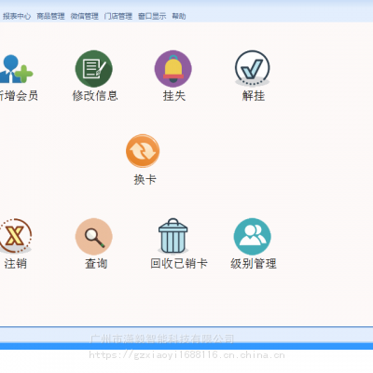This screenshot has height=373, width=373.
Task: Click the X-marked 注销 cancel icon
Action: [x=16, y=236]
